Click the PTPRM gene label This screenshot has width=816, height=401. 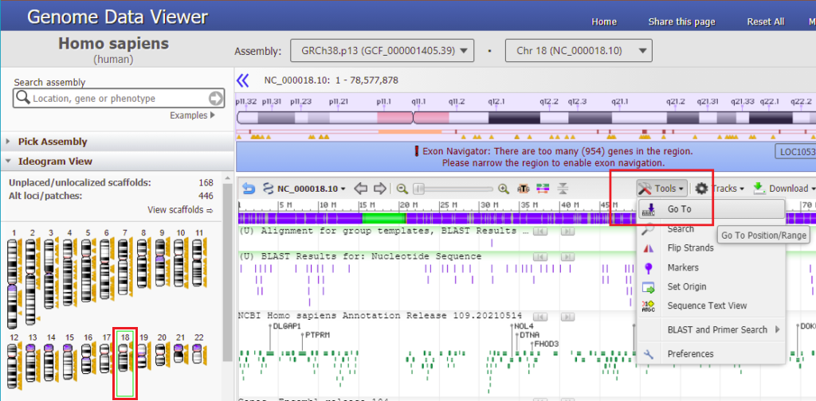coord(317,335)
